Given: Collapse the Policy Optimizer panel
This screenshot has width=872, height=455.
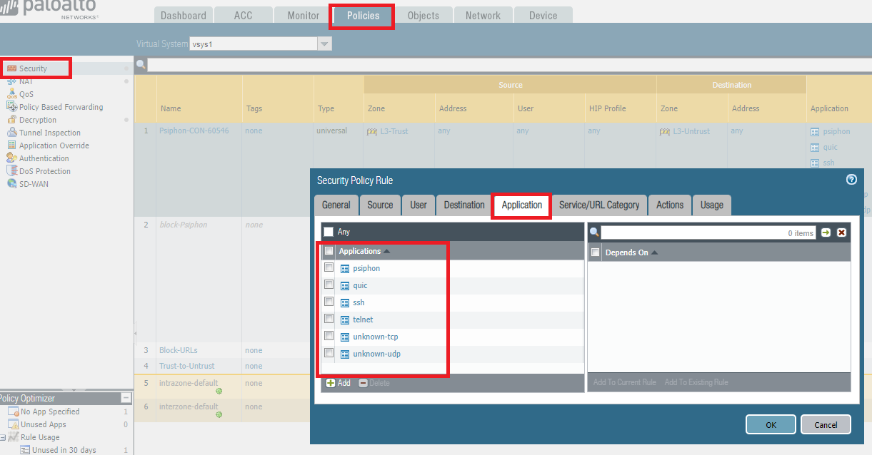Looking at the screenshot, I should coord(126,398).
